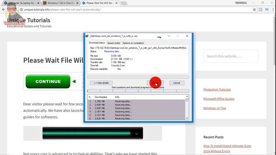This screenshot has height=155, width=276.
Task: Click the teal loading bar banner on page
Action: tap(93, 133)
